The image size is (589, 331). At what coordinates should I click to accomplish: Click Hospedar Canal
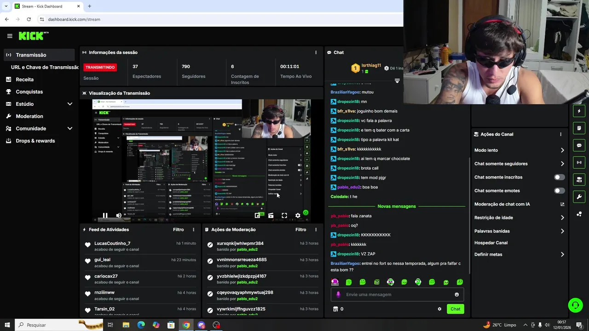[491, 243]
